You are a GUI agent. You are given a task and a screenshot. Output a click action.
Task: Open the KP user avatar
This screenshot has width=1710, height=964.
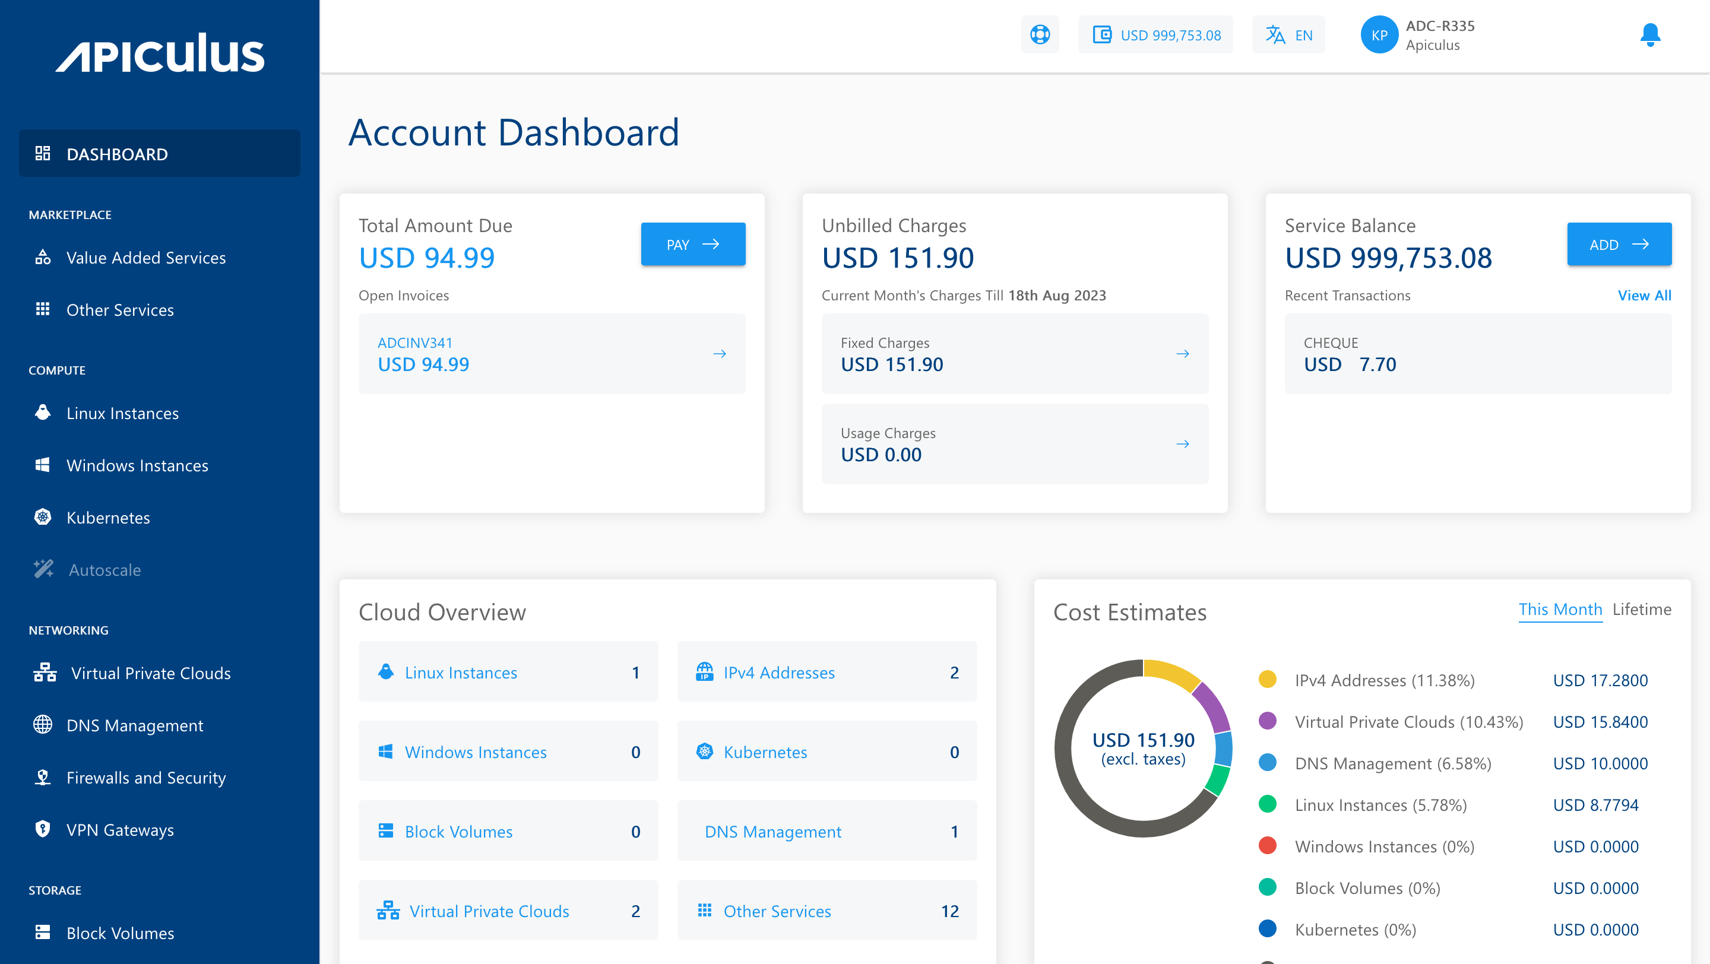coord(1379,34)
